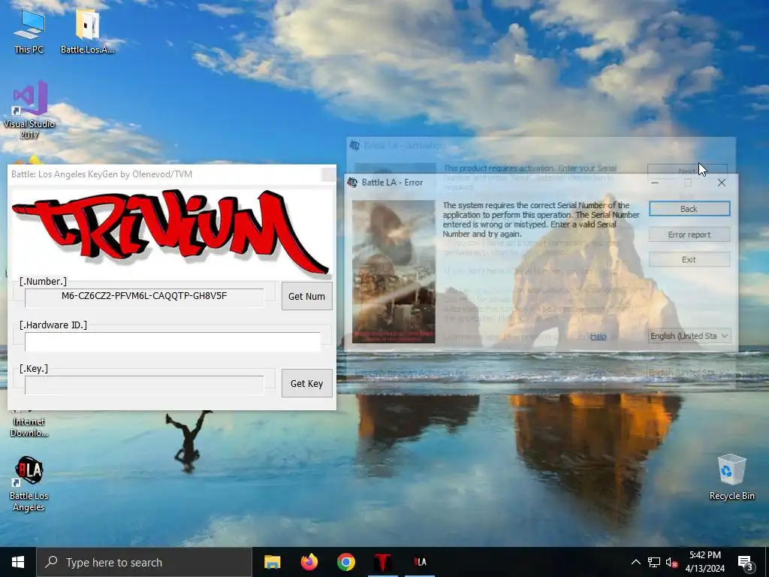Screen dimensions: 769x577
Task: Open the Recycle Bin
Action: (731, 477)
